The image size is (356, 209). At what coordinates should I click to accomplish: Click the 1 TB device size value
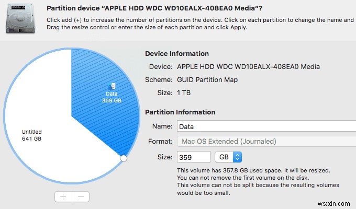click(184, 93)
